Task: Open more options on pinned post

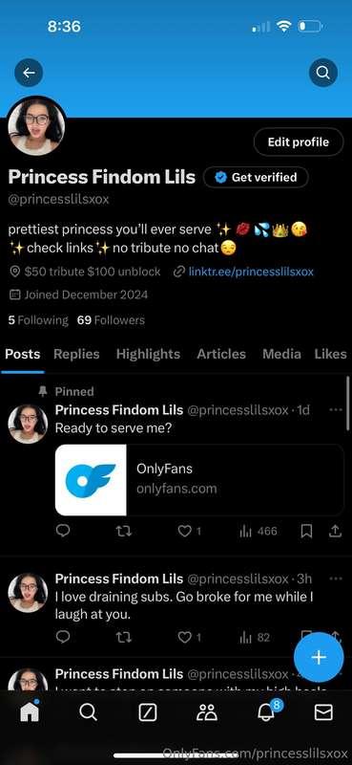Action: tap(336, 410)
